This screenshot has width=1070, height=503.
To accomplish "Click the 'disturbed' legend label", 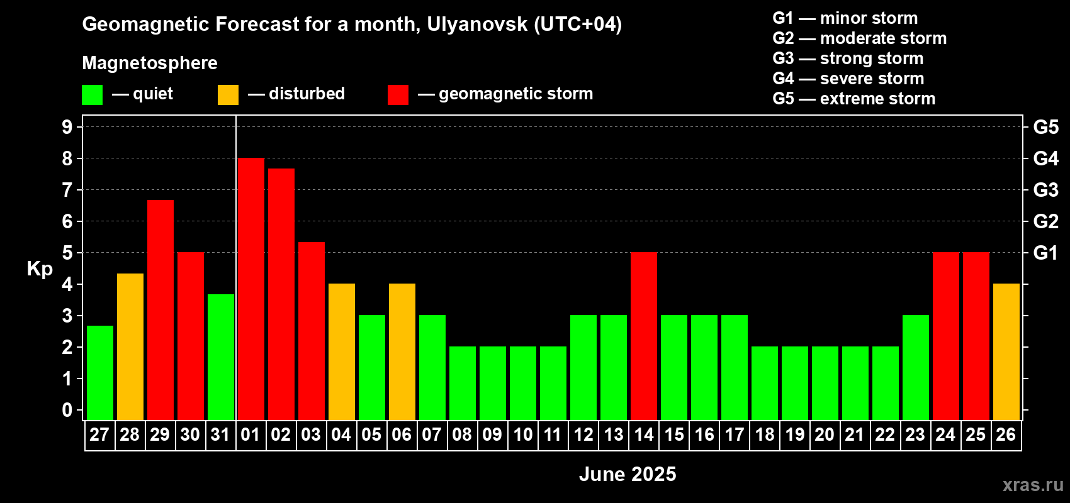I will coord(307,94).
